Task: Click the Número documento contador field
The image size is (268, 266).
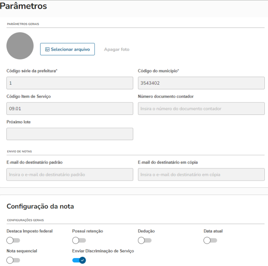Action: (x=201, y=108)
